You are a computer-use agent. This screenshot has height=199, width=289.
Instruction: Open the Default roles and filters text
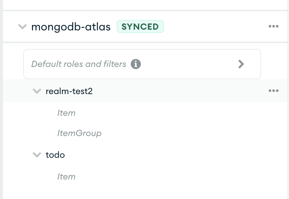(x=79, y=64)
